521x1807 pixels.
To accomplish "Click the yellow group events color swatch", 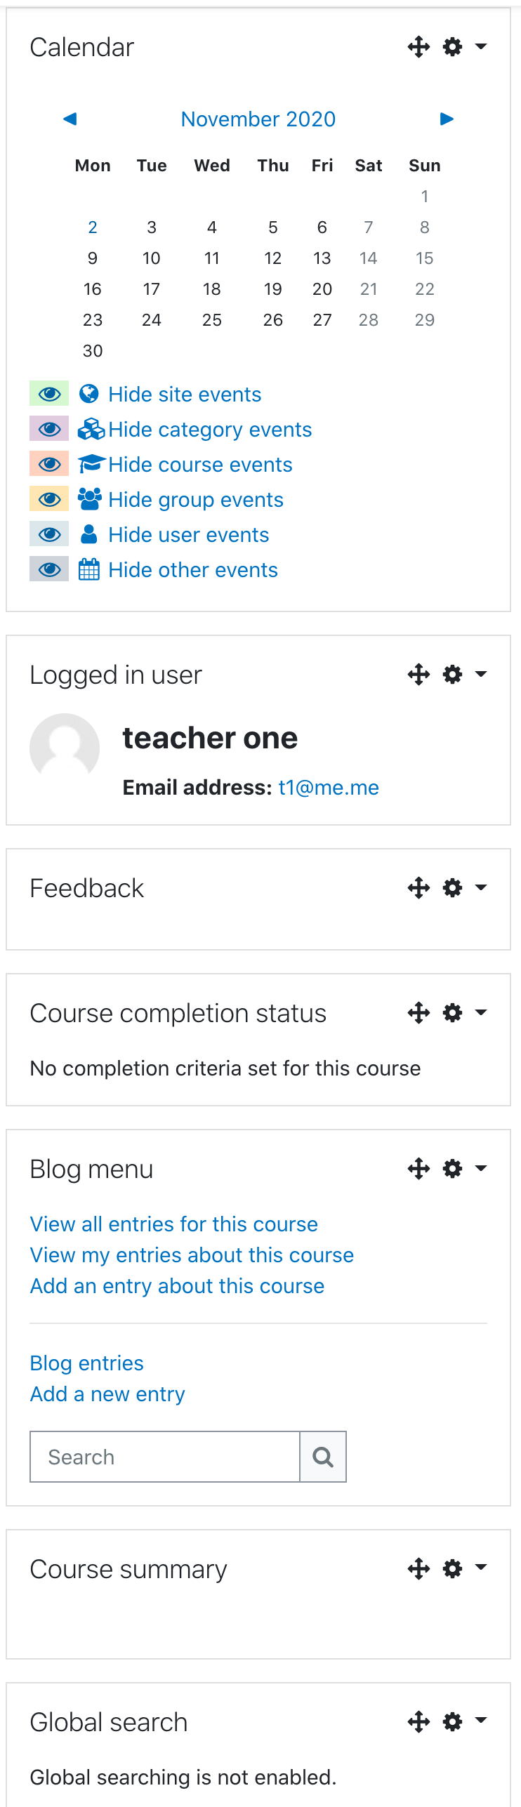I will point(49,499).
